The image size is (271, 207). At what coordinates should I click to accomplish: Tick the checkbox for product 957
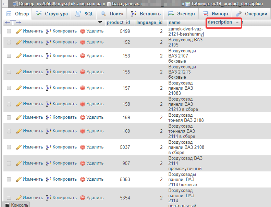point(9,163)
